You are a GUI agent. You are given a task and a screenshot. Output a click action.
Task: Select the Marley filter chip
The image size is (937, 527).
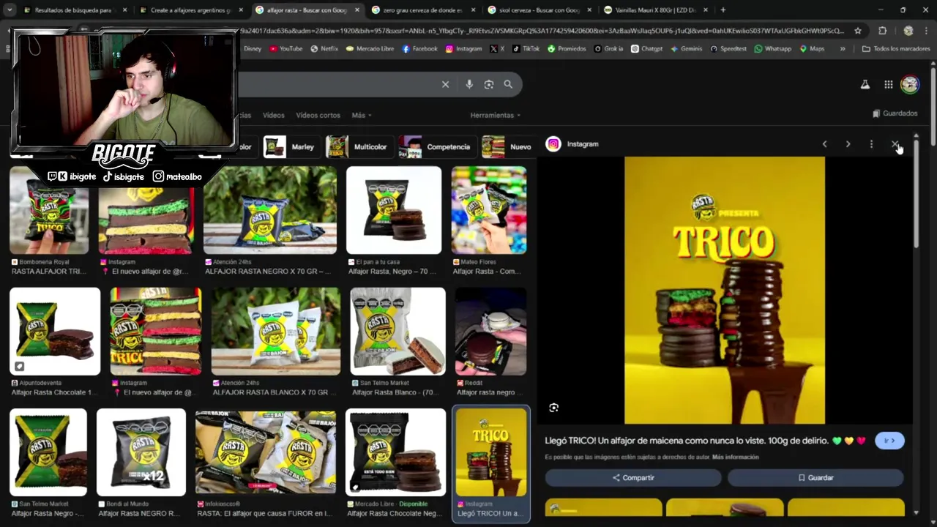pyautogui.click(x=290, y=146)
